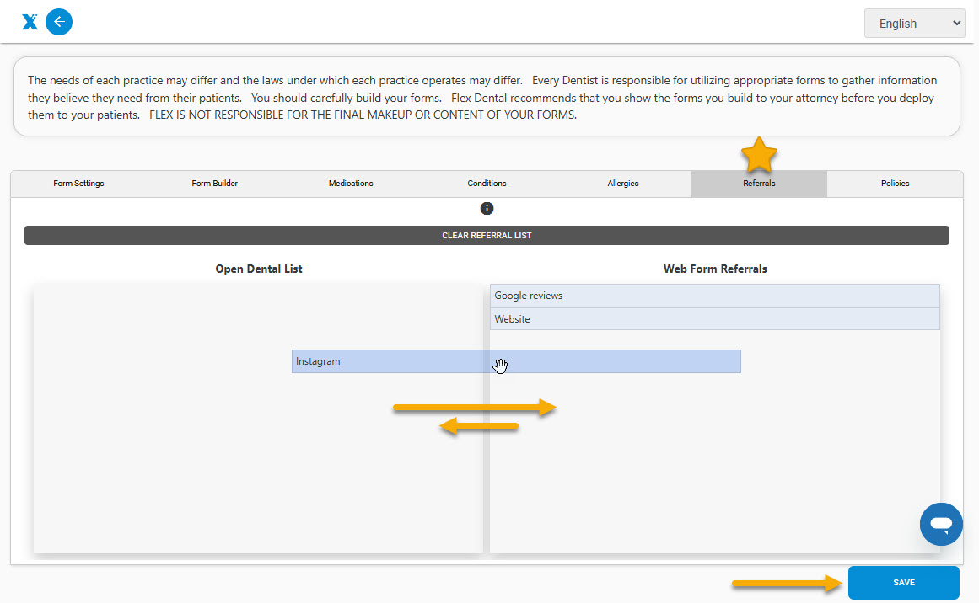Switch to the Form Settings tab
This screenshot has height=603, width=979.
(78, 184)
